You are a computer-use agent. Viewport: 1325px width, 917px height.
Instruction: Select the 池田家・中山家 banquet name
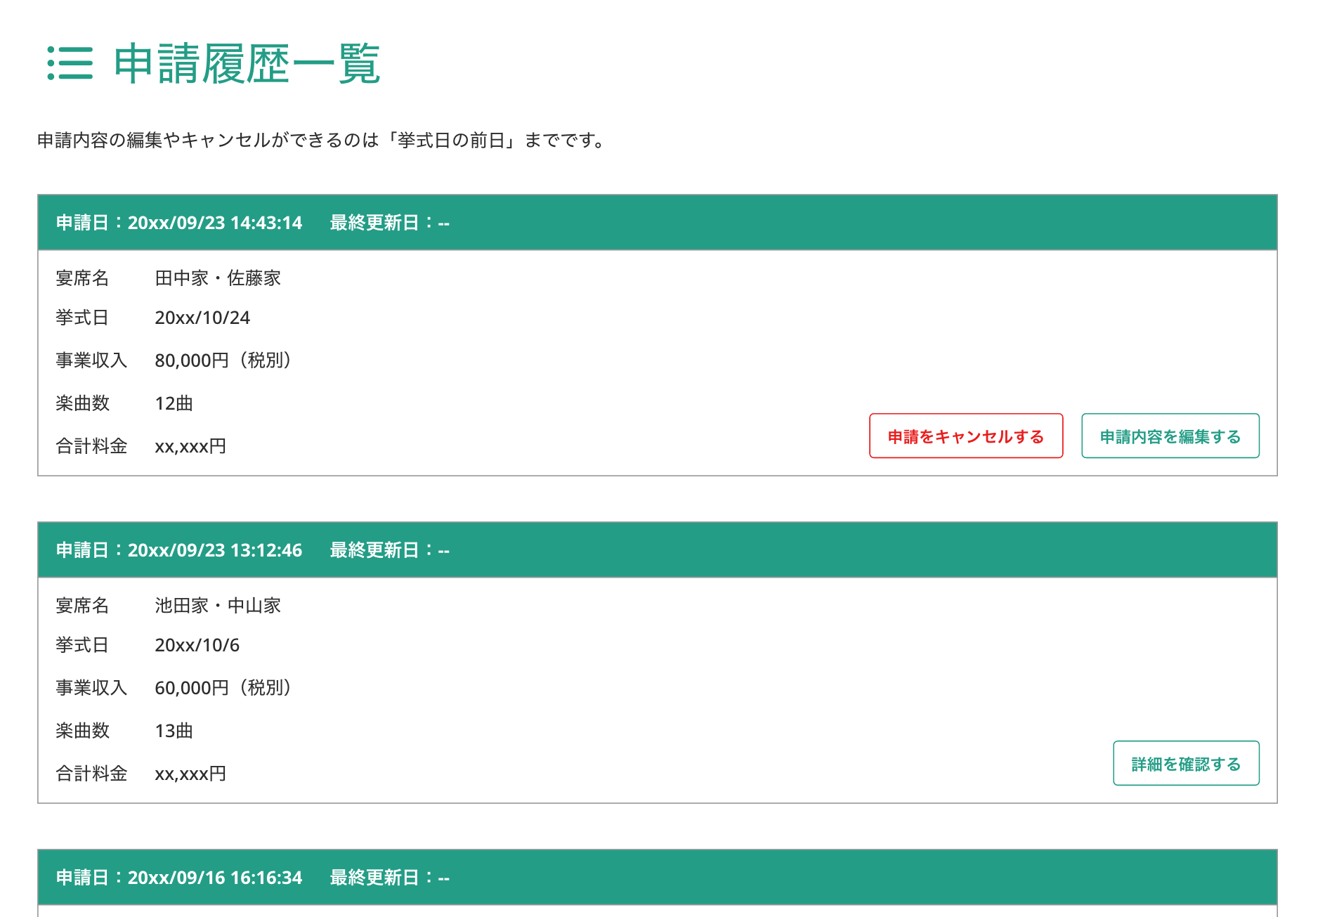click(x=218, y=606)
